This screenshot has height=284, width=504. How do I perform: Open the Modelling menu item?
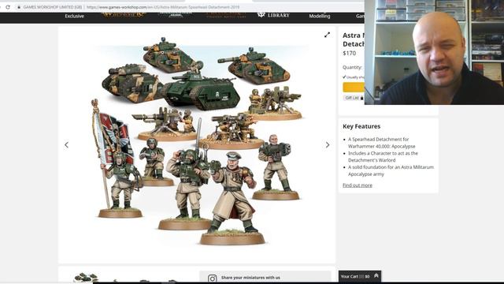tap(320, 16)
